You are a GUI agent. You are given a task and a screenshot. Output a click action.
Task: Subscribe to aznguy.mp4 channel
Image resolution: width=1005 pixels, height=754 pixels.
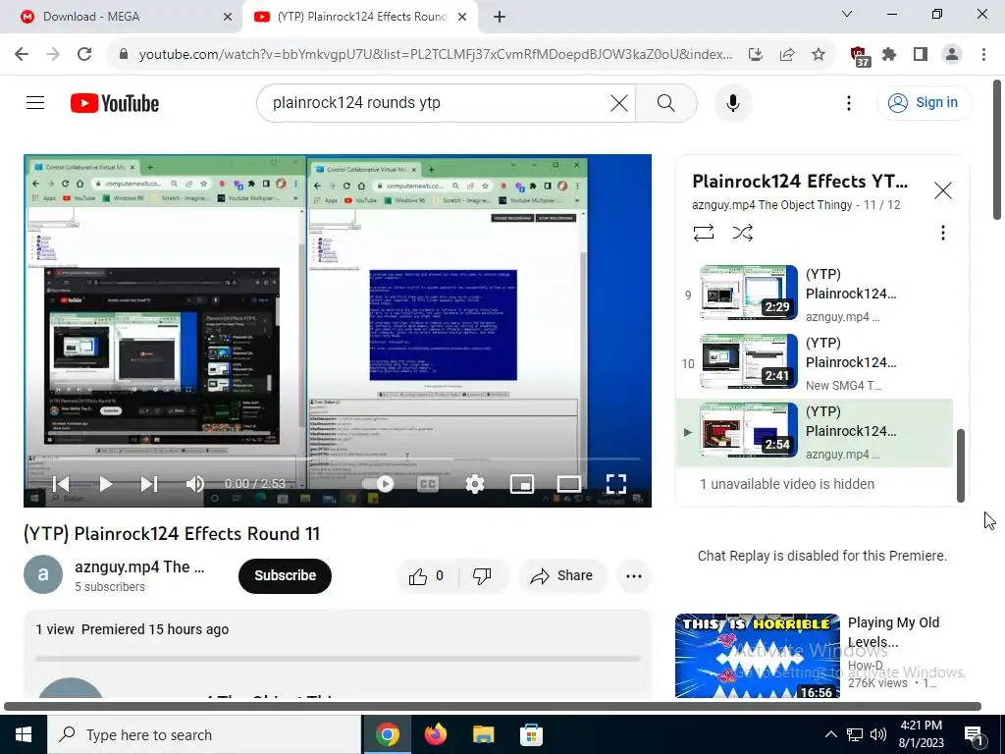[x=285, y=575]
